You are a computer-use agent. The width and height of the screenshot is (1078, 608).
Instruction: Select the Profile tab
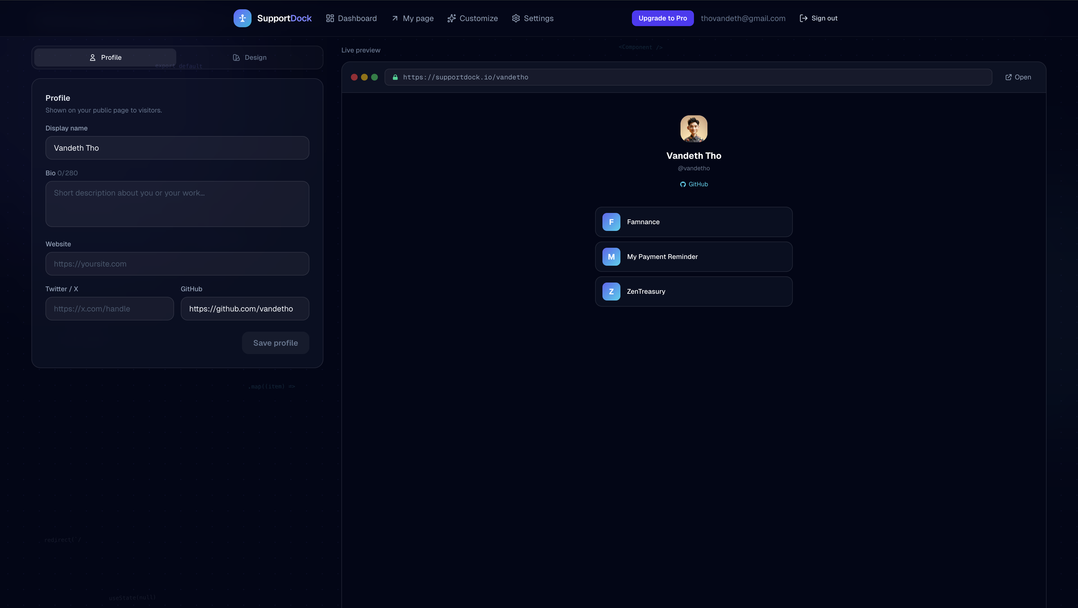point(105,57)
